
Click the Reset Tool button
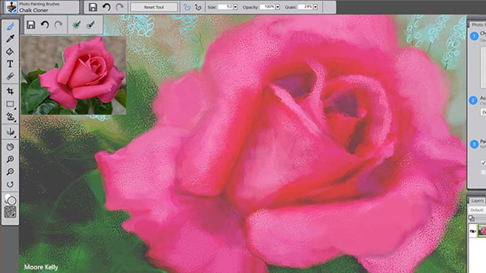pyautogui.click(x=154, y=7)
